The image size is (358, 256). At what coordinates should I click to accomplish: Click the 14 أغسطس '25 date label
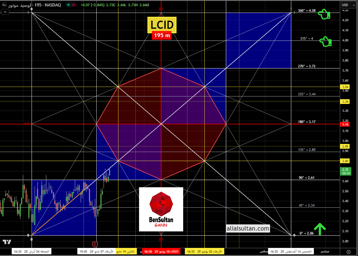point(291,252)
